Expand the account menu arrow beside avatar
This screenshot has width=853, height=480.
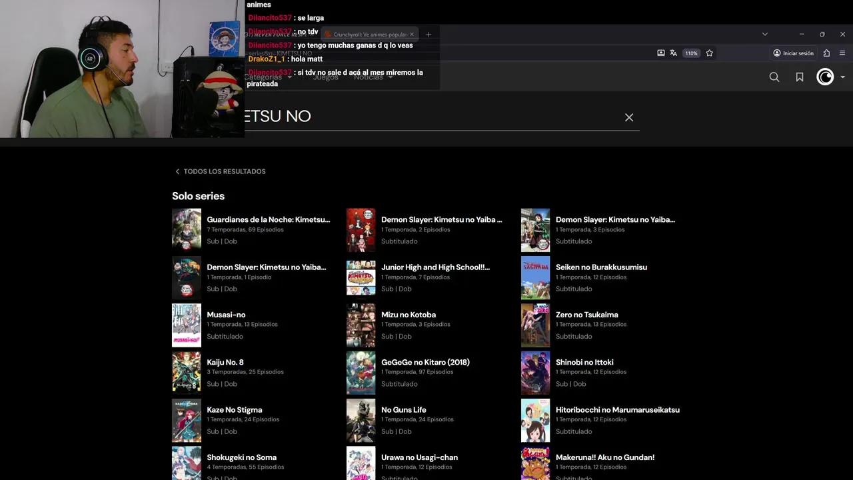(x=843, y=77)
